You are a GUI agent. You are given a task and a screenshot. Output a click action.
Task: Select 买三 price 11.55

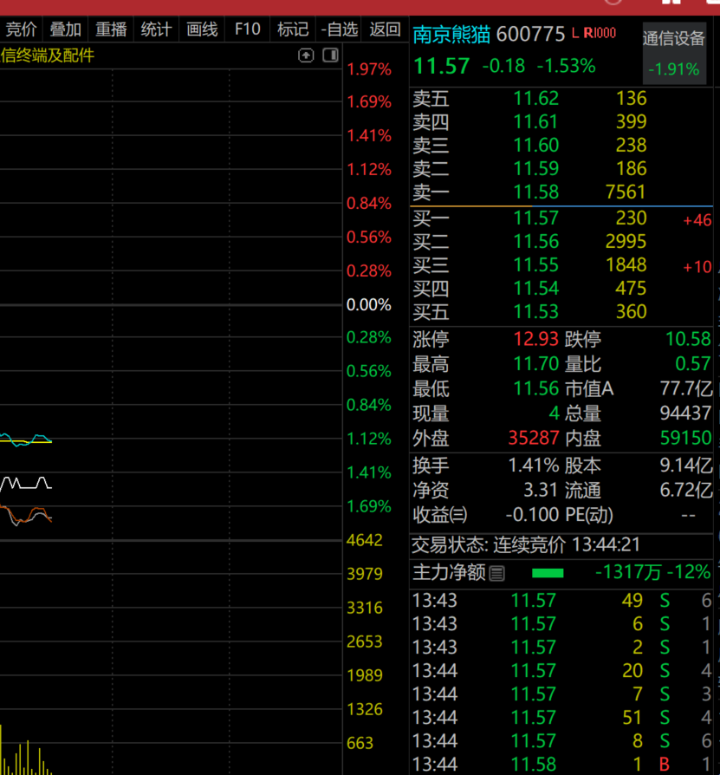(x=535, y=265)
